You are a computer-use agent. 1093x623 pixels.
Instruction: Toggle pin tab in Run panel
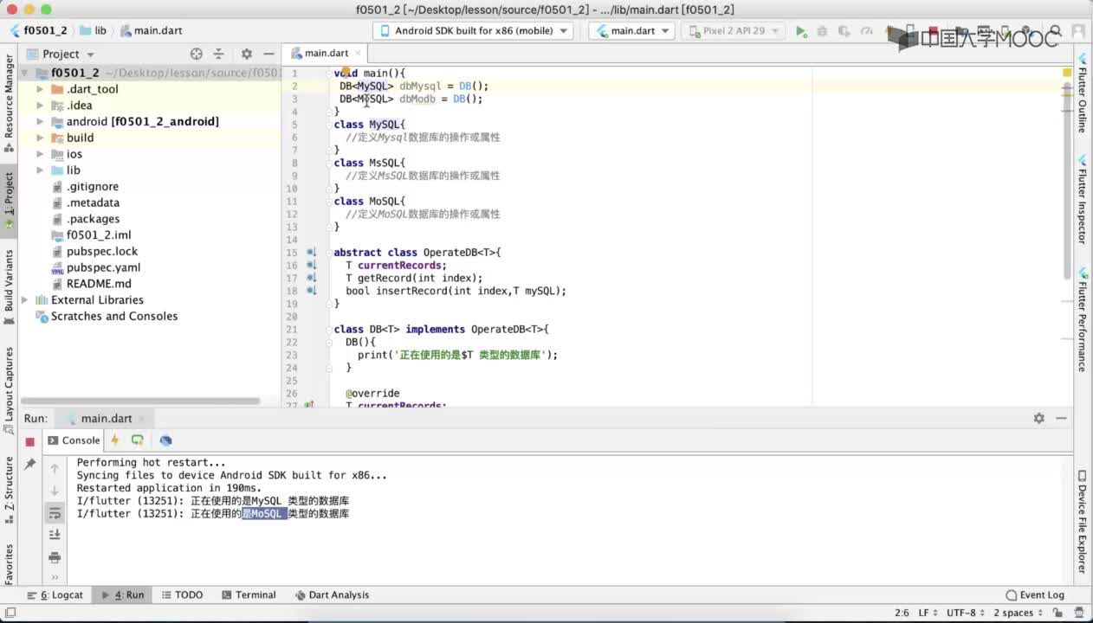[29, 465]
